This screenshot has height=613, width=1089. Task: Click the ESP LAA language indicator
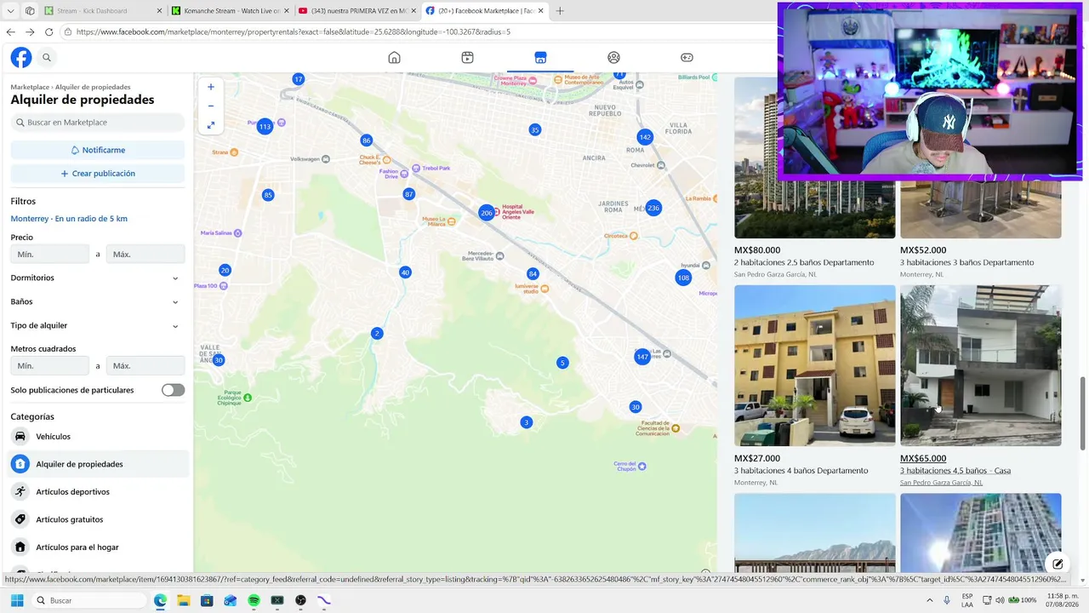coord(967,600)
